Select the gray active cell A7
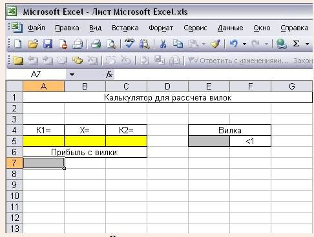The width and height of the screenshot is (314, 237). (x=43, y=163)
